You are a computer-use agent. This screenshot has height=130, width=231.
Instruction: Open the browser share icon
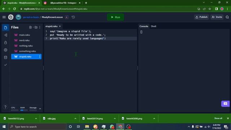point(204,9)
